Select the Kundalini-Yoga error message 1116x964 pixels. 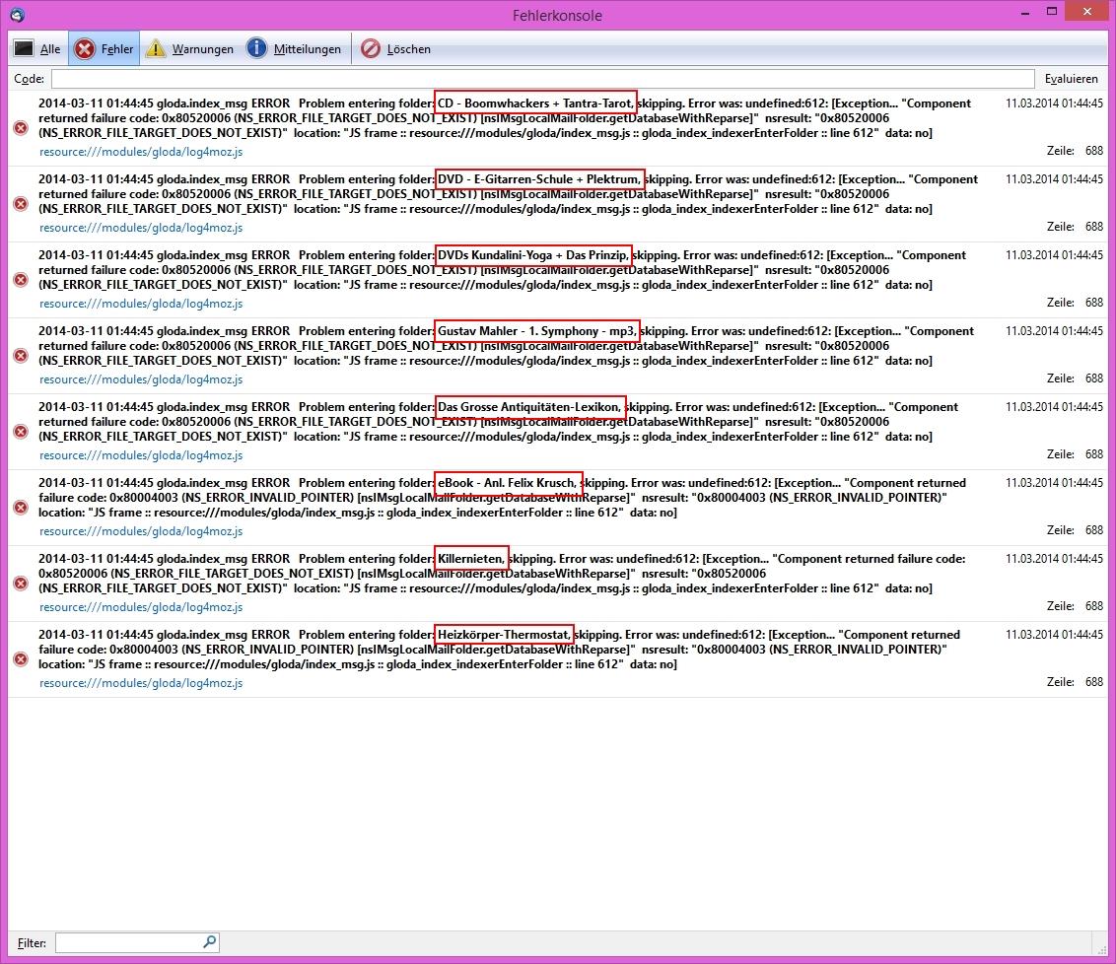point(493,270)
